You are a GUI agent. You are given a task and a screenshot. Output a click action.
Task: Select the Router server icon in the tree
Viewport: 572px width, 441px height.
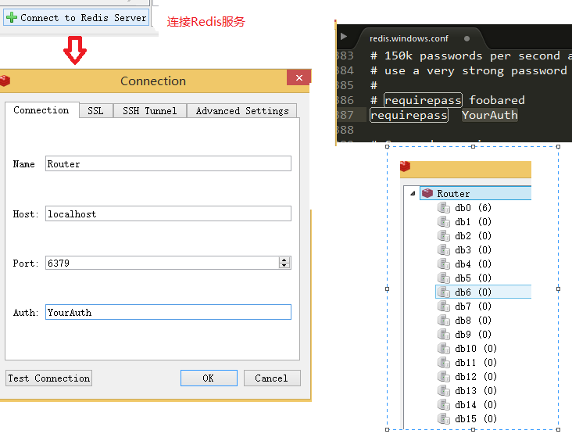coord(427,193)
